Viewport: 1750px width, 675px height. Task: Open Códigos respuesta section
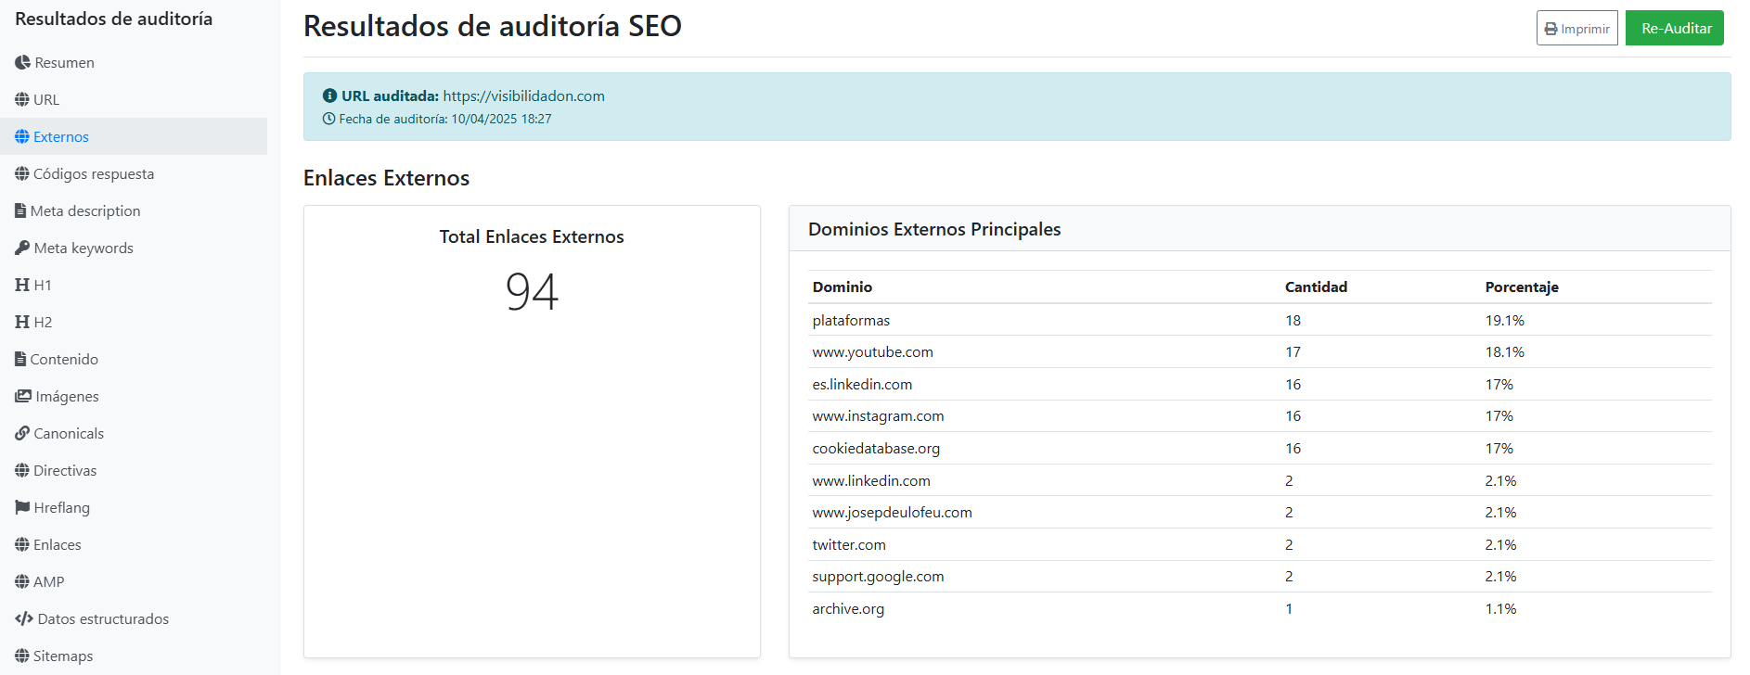(134, 173)
